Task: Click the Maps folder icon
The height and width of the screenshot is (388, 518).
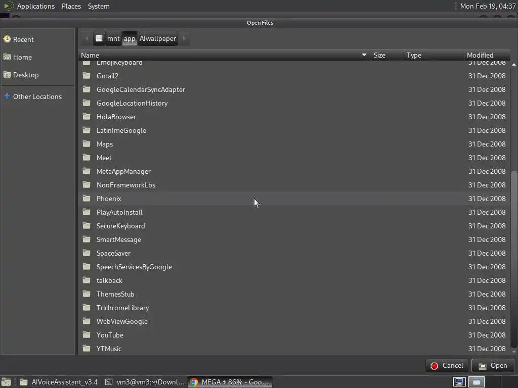Action: (87, 144)
